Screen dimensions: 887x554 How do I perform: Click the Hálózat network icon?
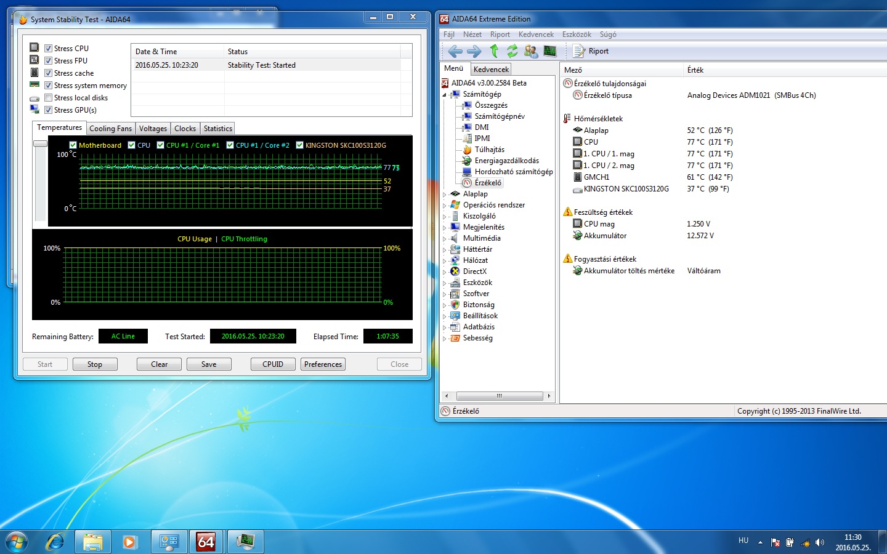pyautogui.click(x=455, y=260)
